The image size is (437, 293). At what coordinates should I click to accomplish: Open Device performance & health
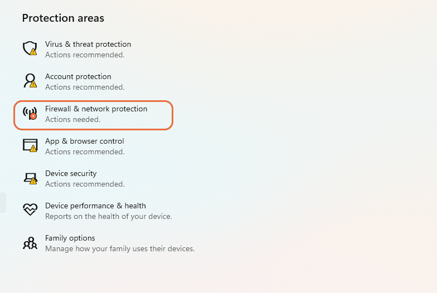[95, 206]
